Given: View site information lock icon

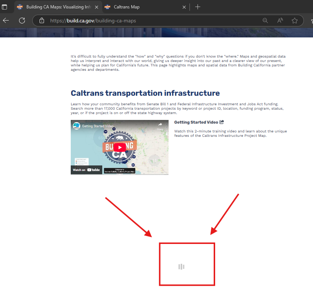Looking at the screenshot, I should 42,21.
